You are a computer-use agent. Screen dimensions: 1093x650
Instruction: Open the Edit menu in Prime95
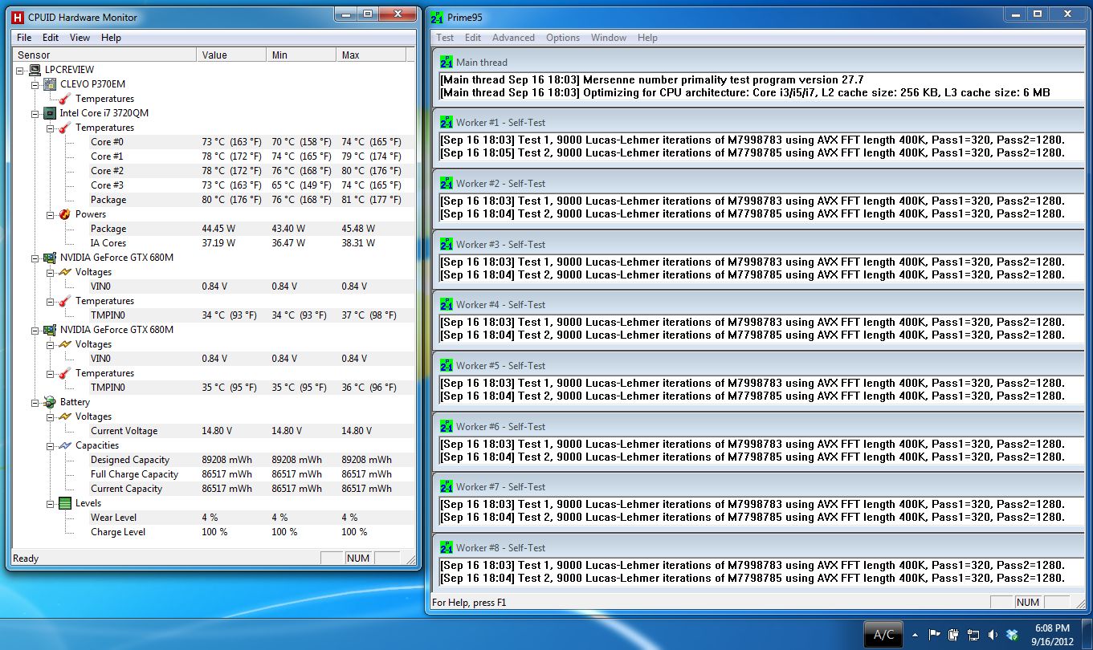pyautogui.click(x=473, y=38)
